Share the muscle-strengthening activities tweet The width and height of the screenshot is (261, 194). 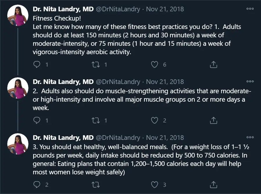[x=213, y=120]
